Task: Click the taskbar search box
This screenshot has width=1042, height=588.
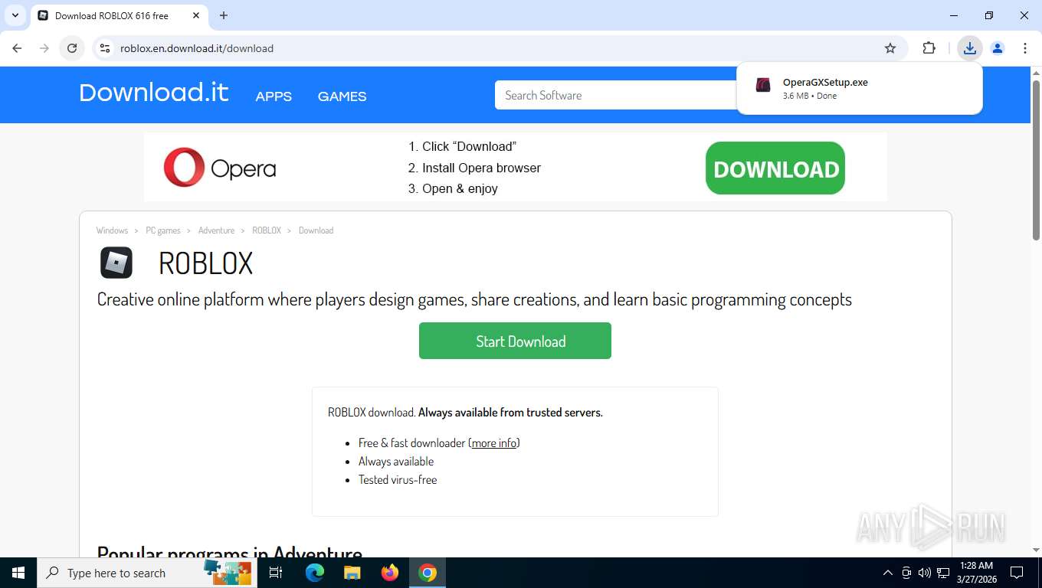Action: click(147, 573)
